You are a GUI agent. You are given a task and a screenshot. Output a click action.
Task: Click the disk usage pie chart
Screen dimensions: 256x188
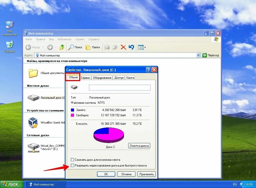click(x=109, y=135)
